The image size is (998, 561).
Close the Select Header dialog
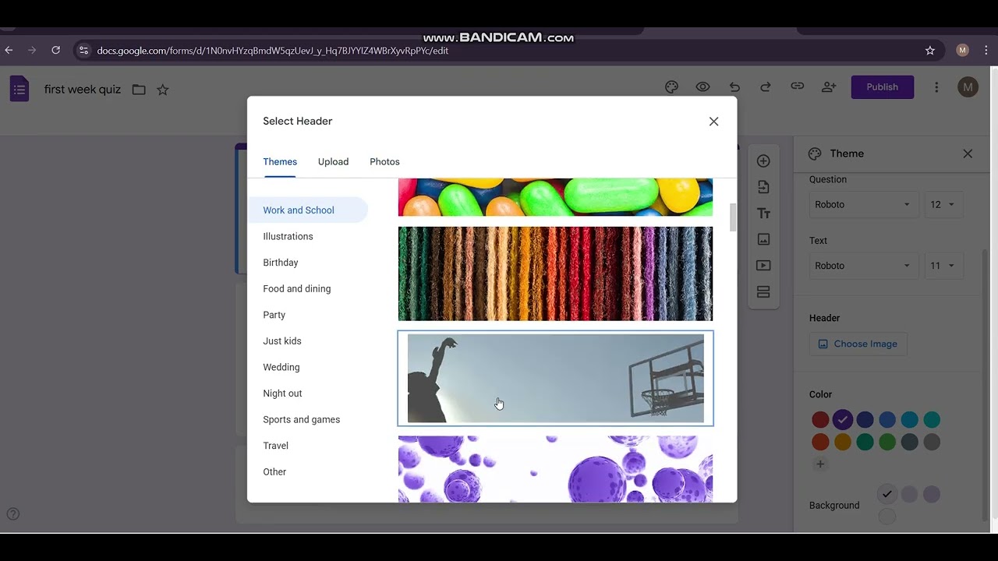[x=713, y=122]
